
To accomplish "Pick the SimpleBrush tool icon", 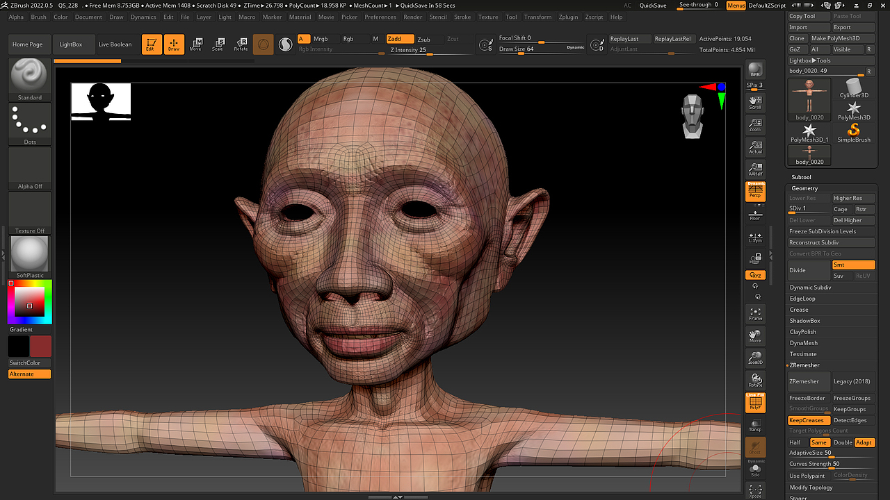I will [853, 132].
